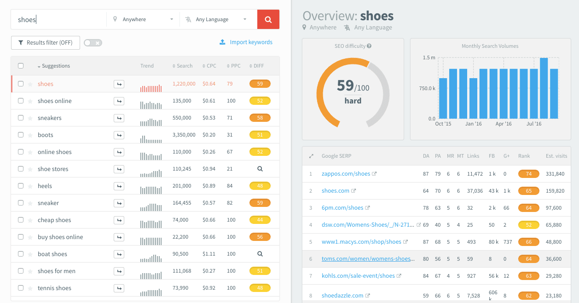579x303 pixels.
Task: Click the Results filter (OFF) button
Action: (x=46, y=43)
